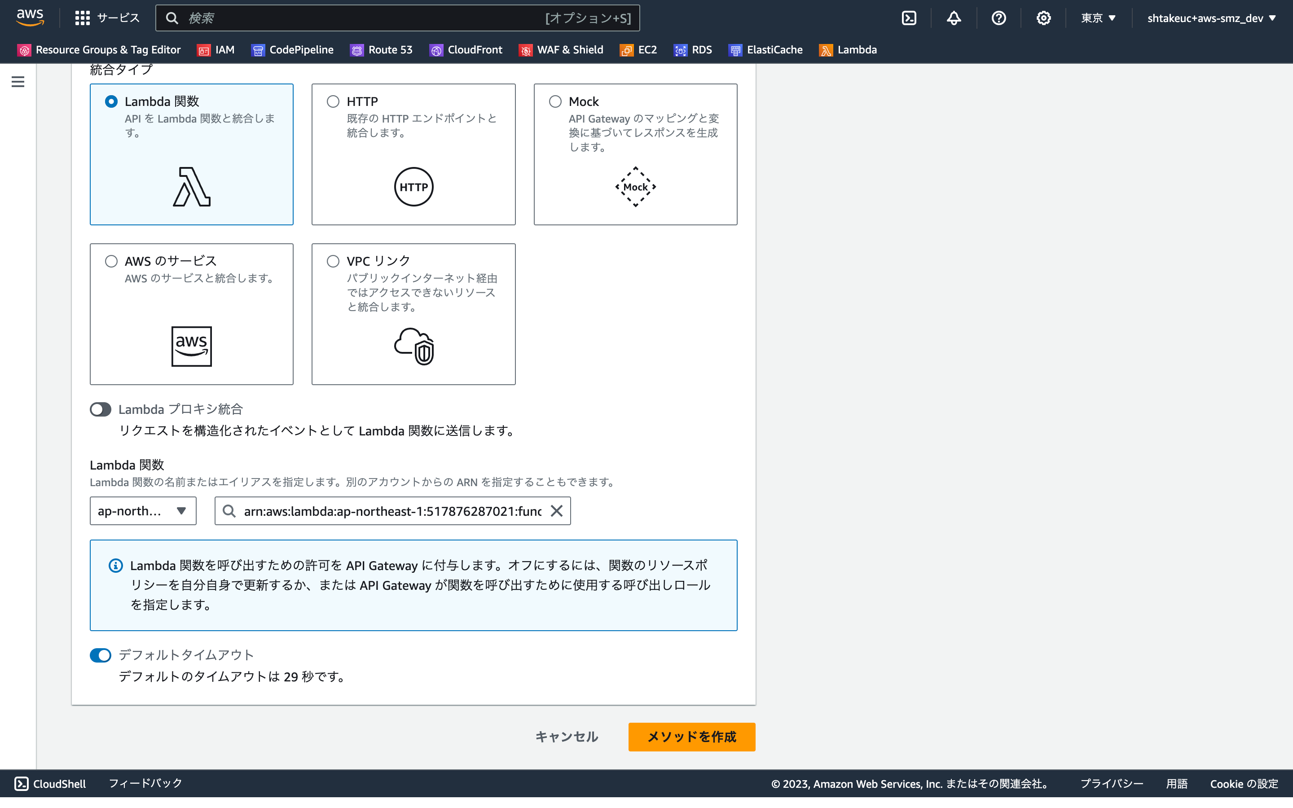
Task: Click the Mock diamond icon
Action: 635,187
